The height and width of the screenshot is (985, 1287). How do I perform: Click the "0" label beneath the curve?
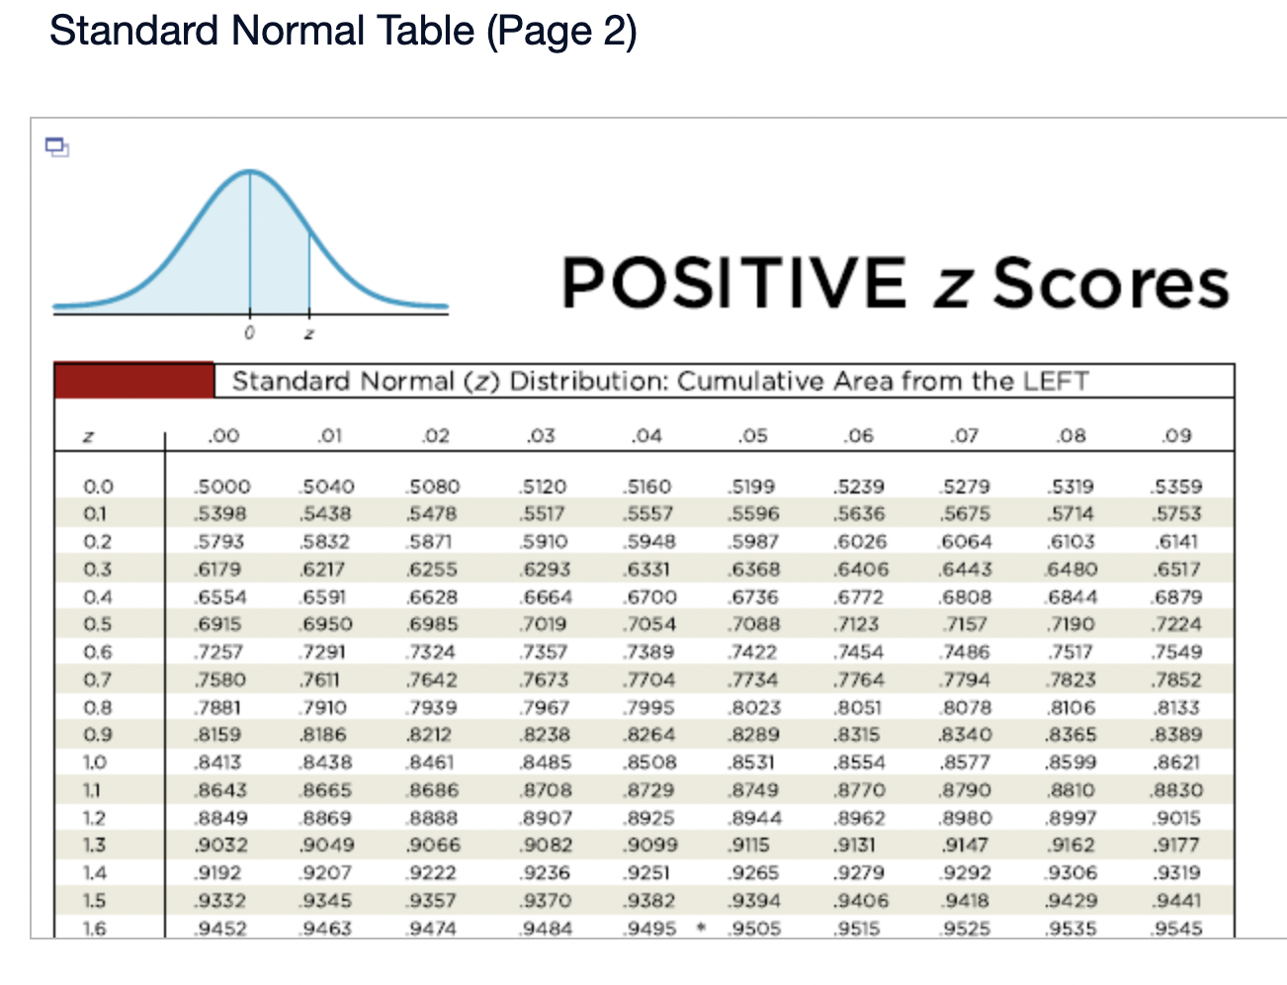click(x=250, y=333)
